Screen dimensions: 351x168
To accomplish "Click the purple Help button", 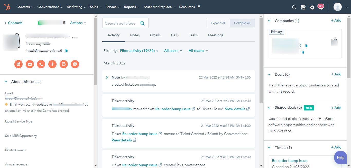I will pyautogui.click(x=340, y=158).
